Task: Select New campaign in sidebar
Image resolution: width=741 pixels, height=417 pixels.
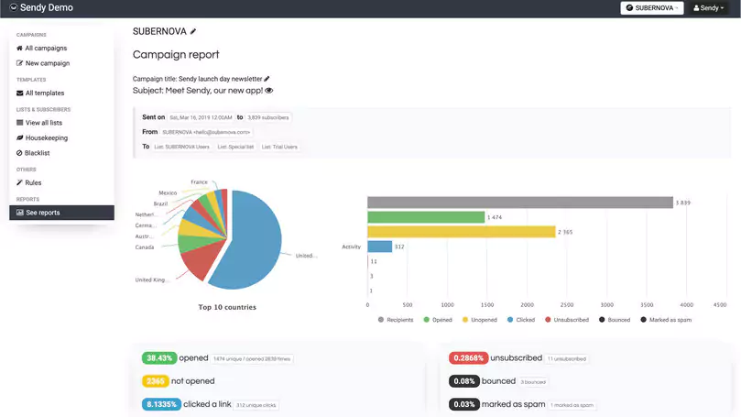Action: pos(47,63)
